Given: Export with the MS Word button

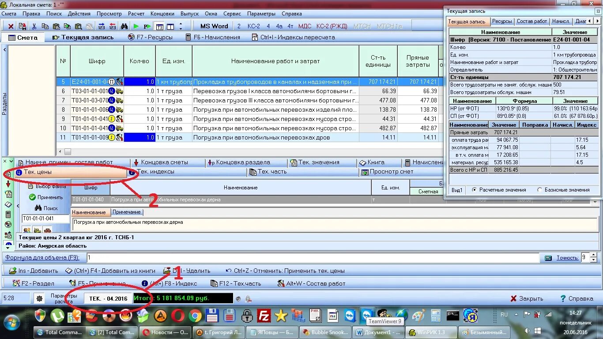Looking at the screenshot, I should pos(214,26).
